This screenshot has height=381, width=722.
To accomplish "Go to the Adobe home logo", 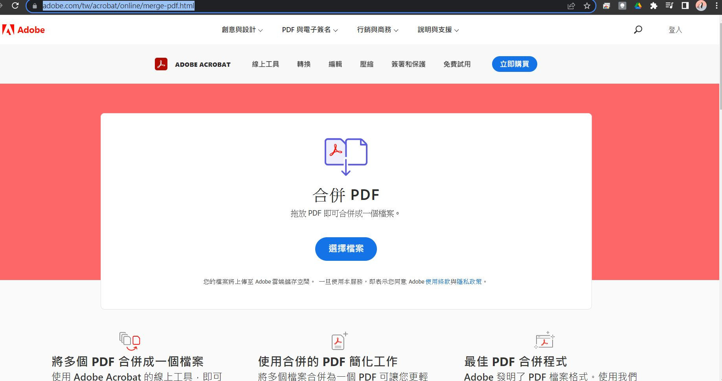I will 24,30.
